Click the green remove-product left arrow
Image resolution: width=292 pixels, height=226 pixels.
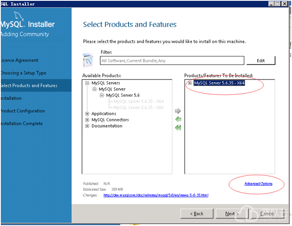click(x=178, y=119)
